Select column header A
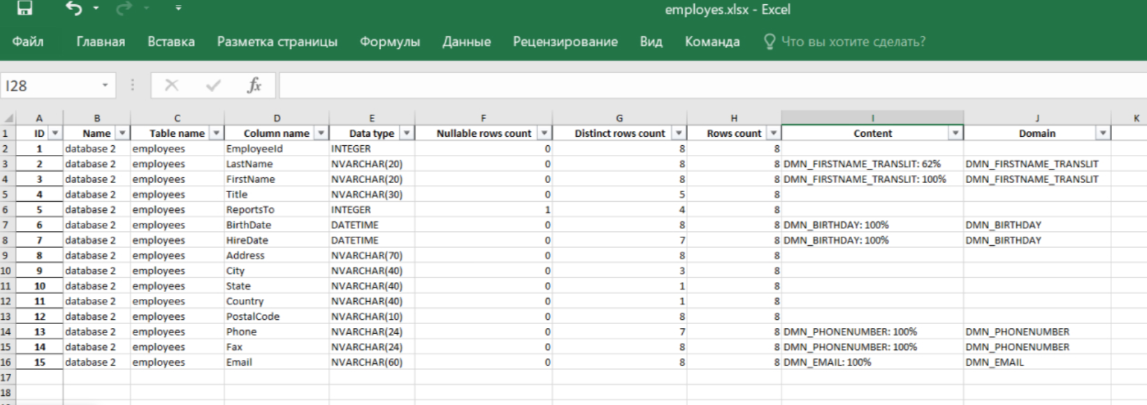Screen dimensions: 1147x405 (x=39, y=118)
